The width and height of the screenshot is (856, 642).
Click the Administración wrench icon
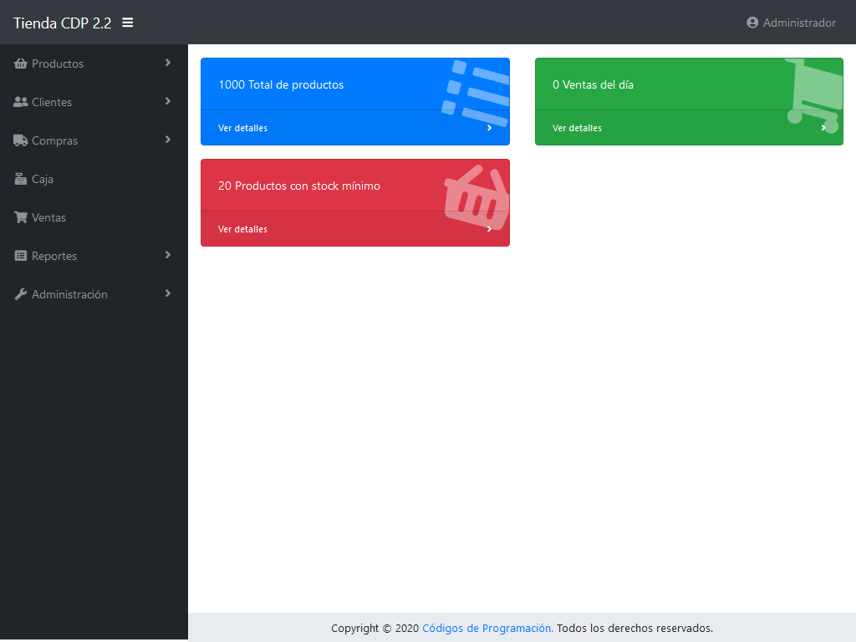[x=21, y=294]
